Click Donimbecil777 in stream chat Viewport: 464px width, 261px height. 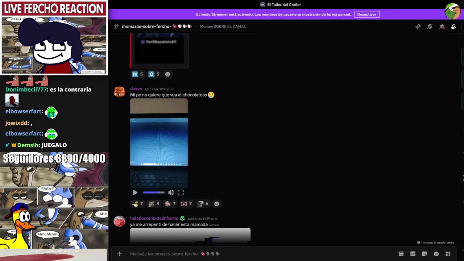[26, 90]
